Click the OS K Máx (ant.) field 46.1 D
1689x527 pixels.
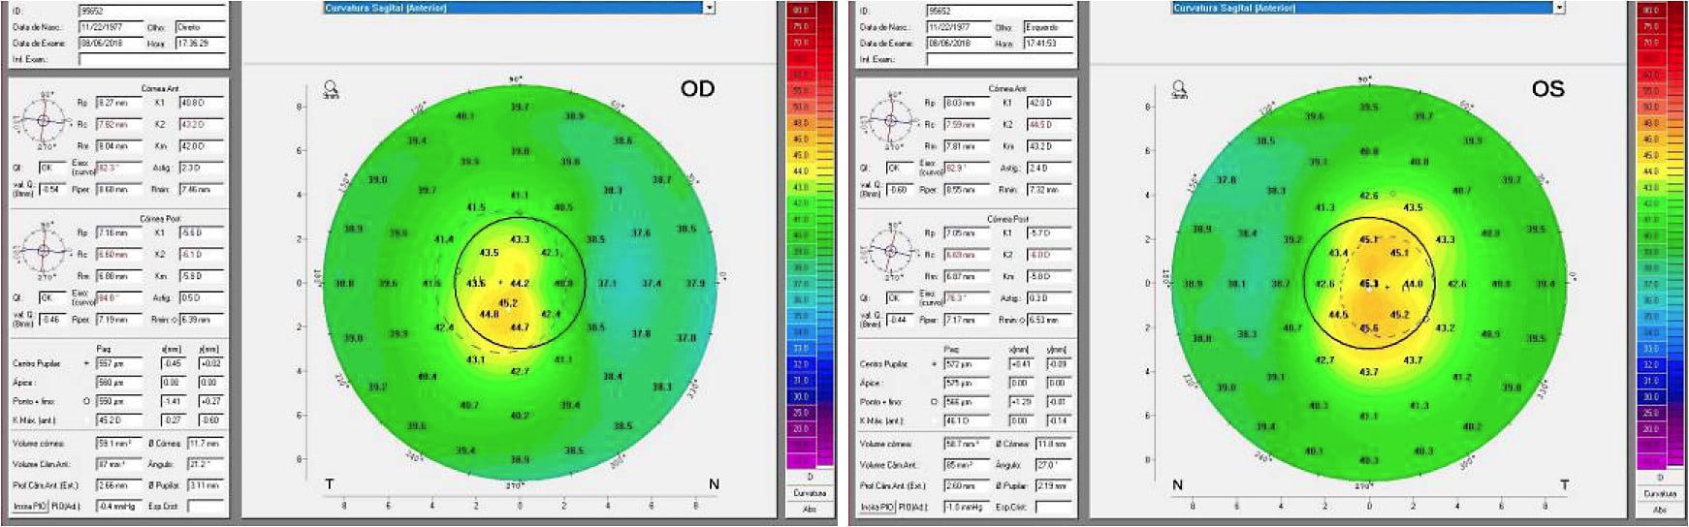pos(966,420)
